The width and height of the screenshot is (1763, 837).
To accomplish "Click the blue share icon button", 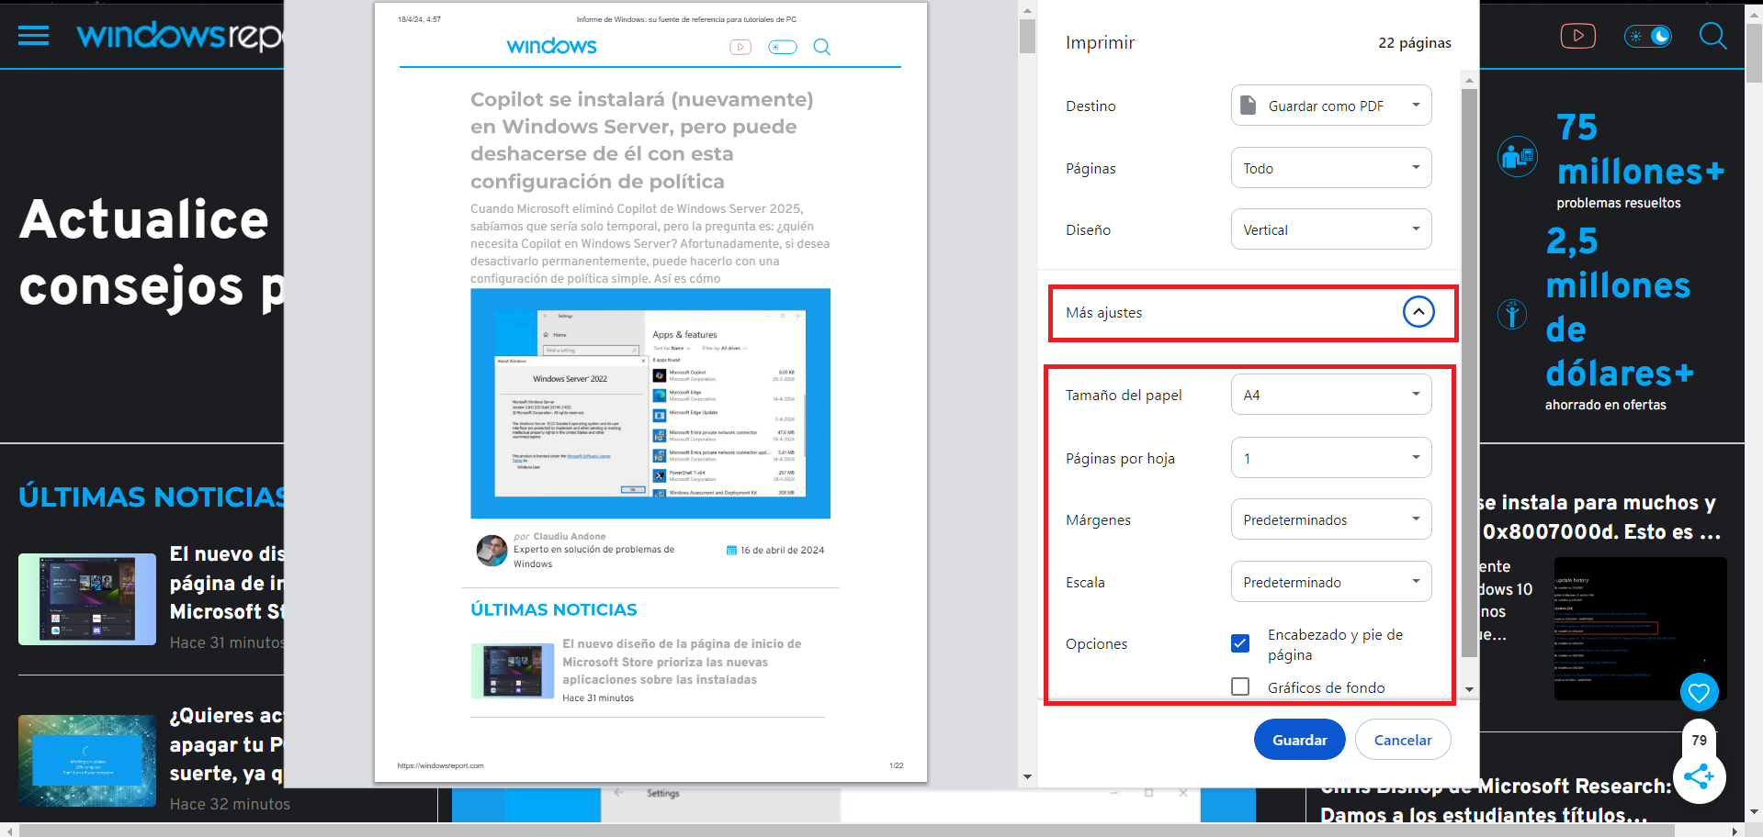I will point(1699,777).
